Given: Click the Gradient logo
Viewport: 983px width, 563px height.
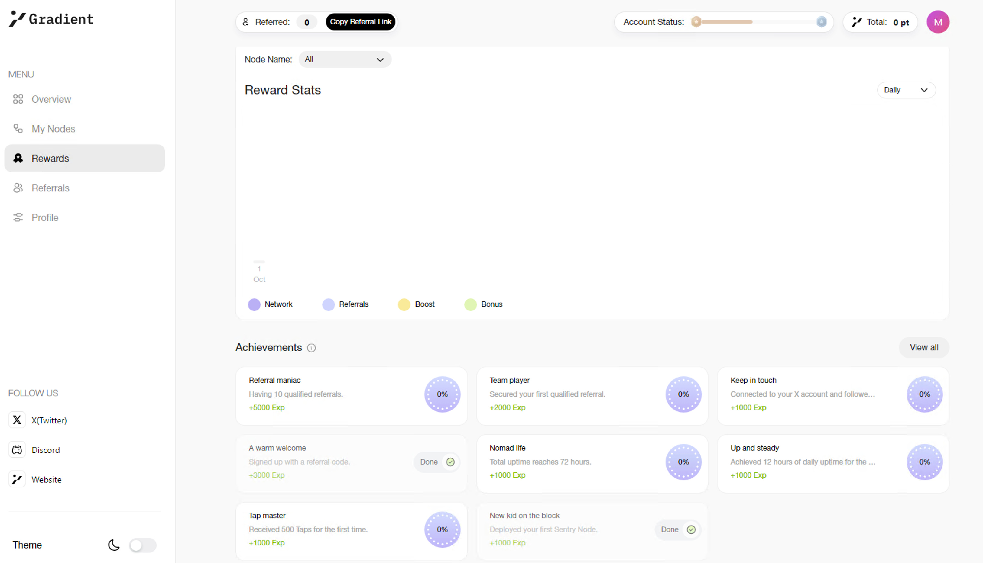Looking at the screenshot, I should click(51, 19).
